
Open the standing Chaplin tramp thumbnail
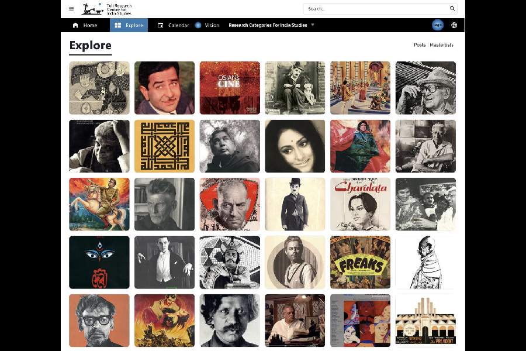coord(295,204)
